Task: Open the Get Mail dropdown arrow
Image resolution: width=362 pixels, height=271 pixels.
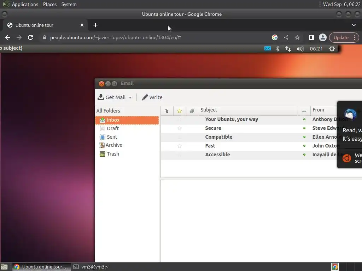Action: (x=130, y=97)
